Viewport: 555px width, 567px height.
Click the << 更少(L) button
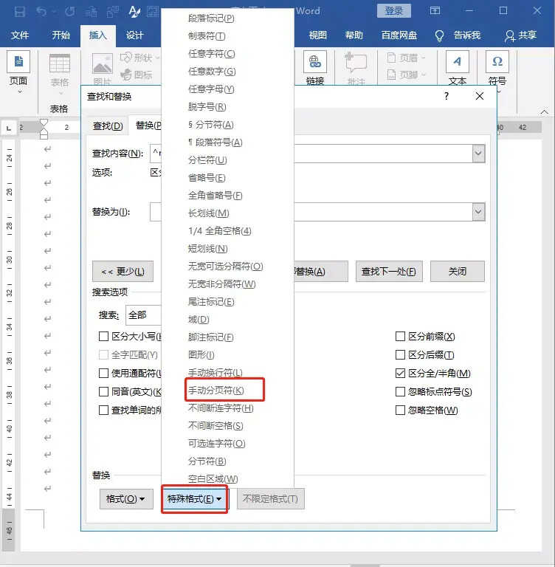click(123, 271)
